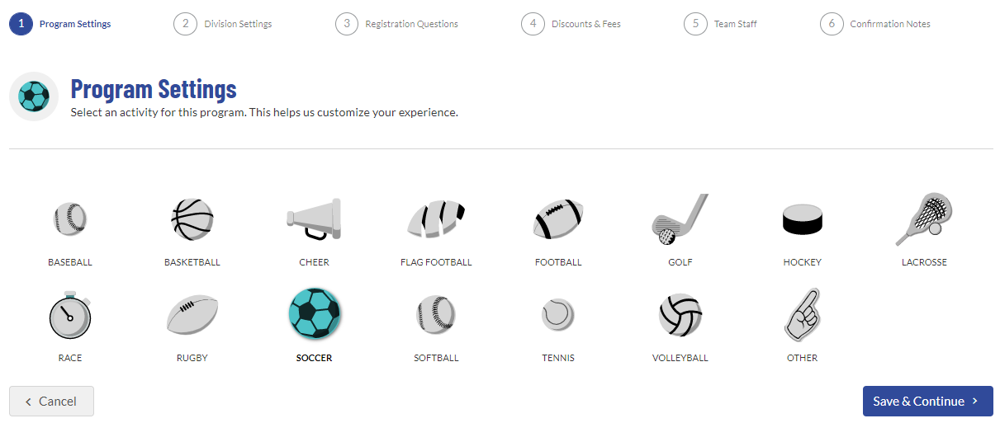Go to Division Settings step

click(223, 24)
